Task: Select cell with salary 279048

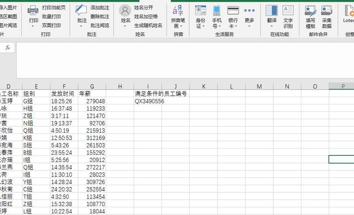Action: 92,101
